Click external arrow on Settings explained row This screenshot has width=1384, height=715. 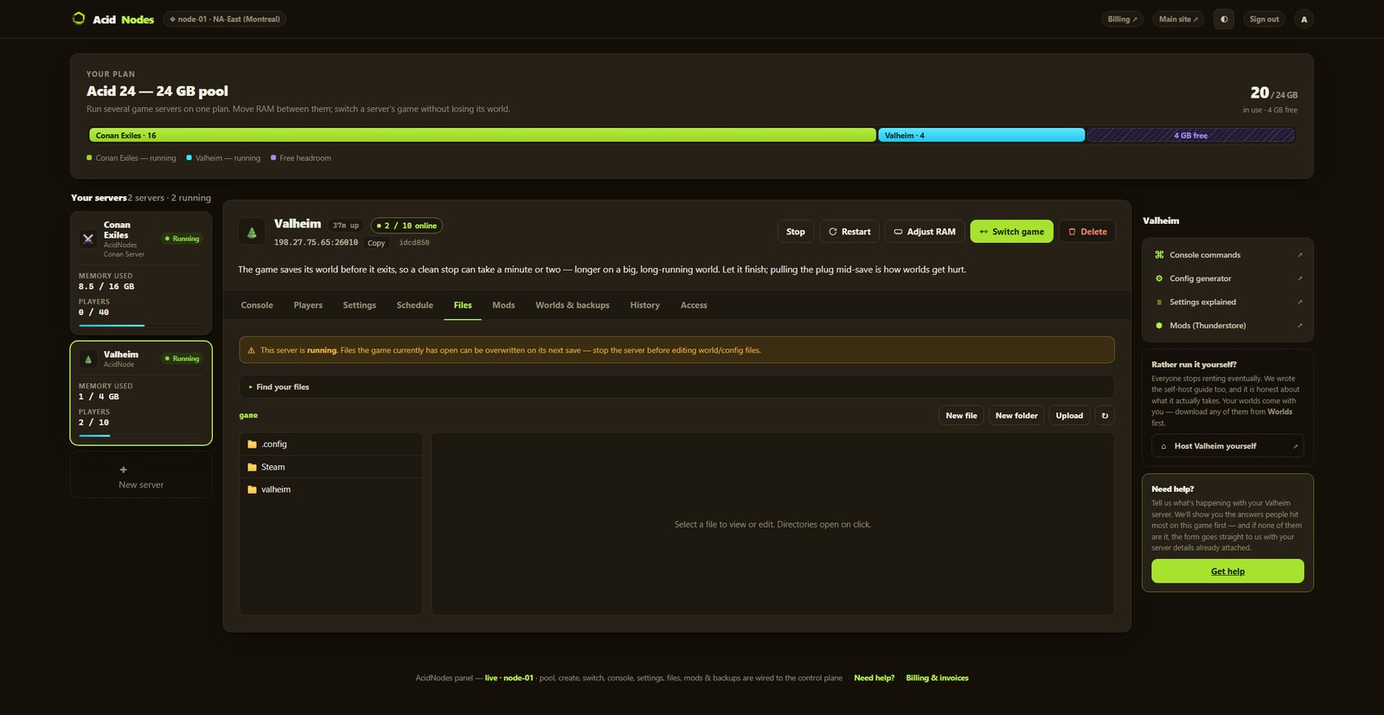pos(1299,302)
